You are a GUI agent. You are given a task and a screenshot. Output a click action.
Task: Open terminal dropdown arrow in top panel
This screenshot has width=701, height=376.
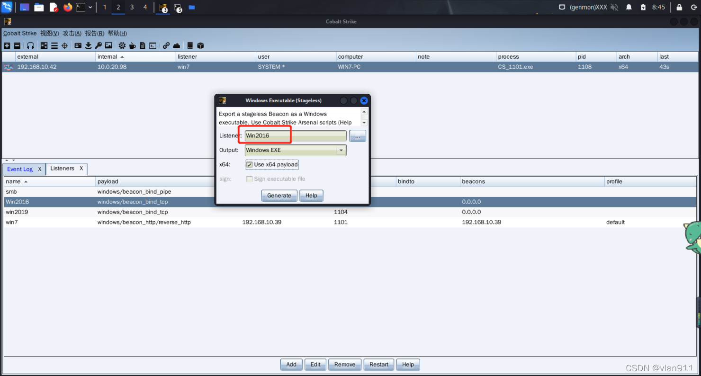tap(90, 7)
